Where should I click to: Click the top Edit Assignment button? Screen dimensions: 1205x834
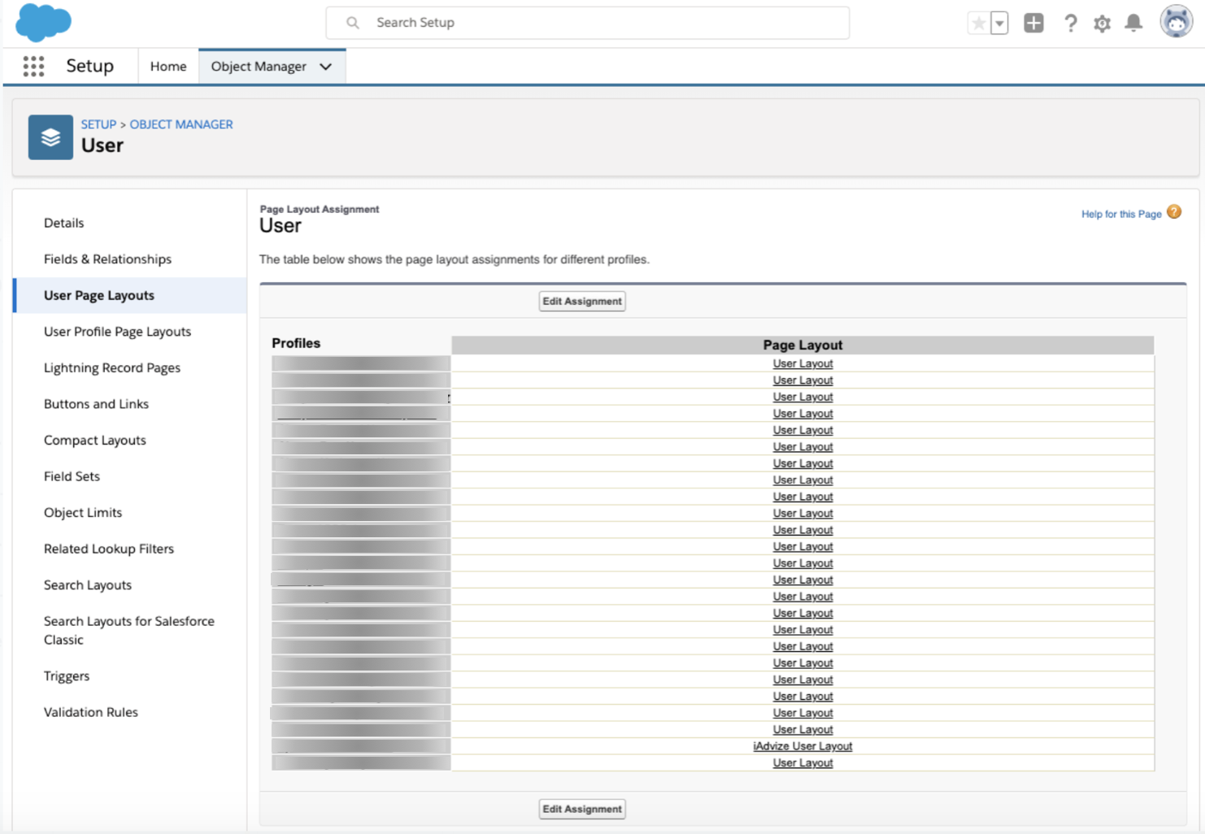point(582,301)
